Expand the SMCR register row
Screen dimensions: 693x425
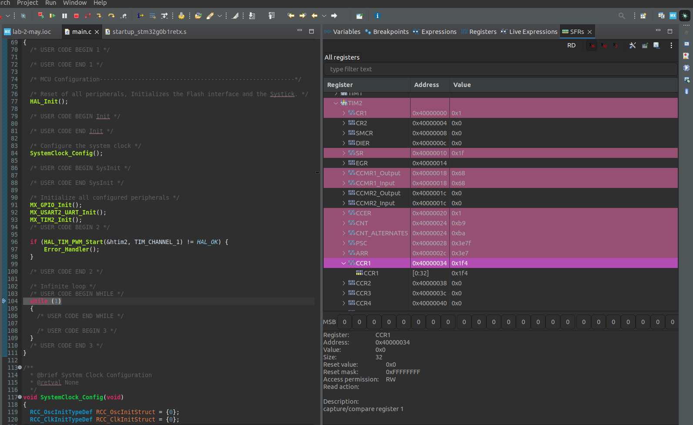[344, 133]
